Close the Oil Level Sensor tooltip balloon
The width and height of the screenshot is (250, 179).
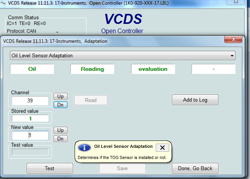tap(162, 147)
